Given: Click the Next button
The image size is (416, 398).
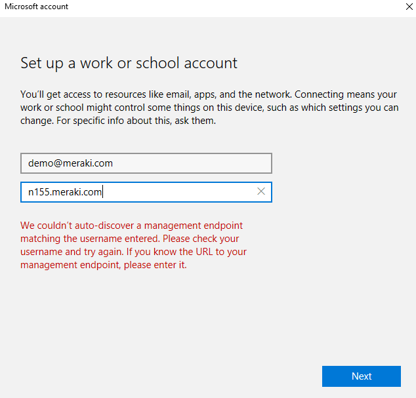Looking at the screenshot, I should point(362,376).
